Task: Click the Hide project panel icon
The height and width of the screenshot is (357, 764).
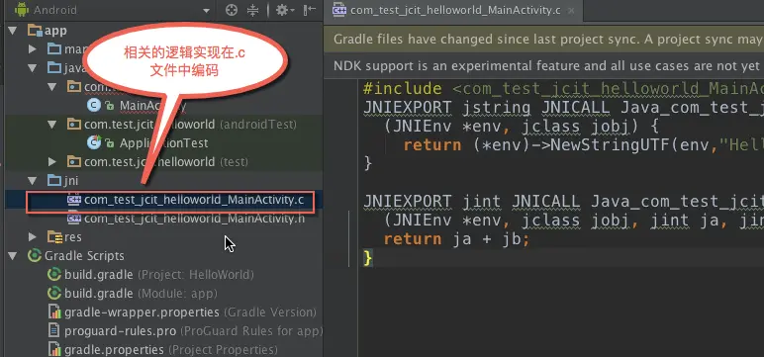Action: tap(310, 10)
